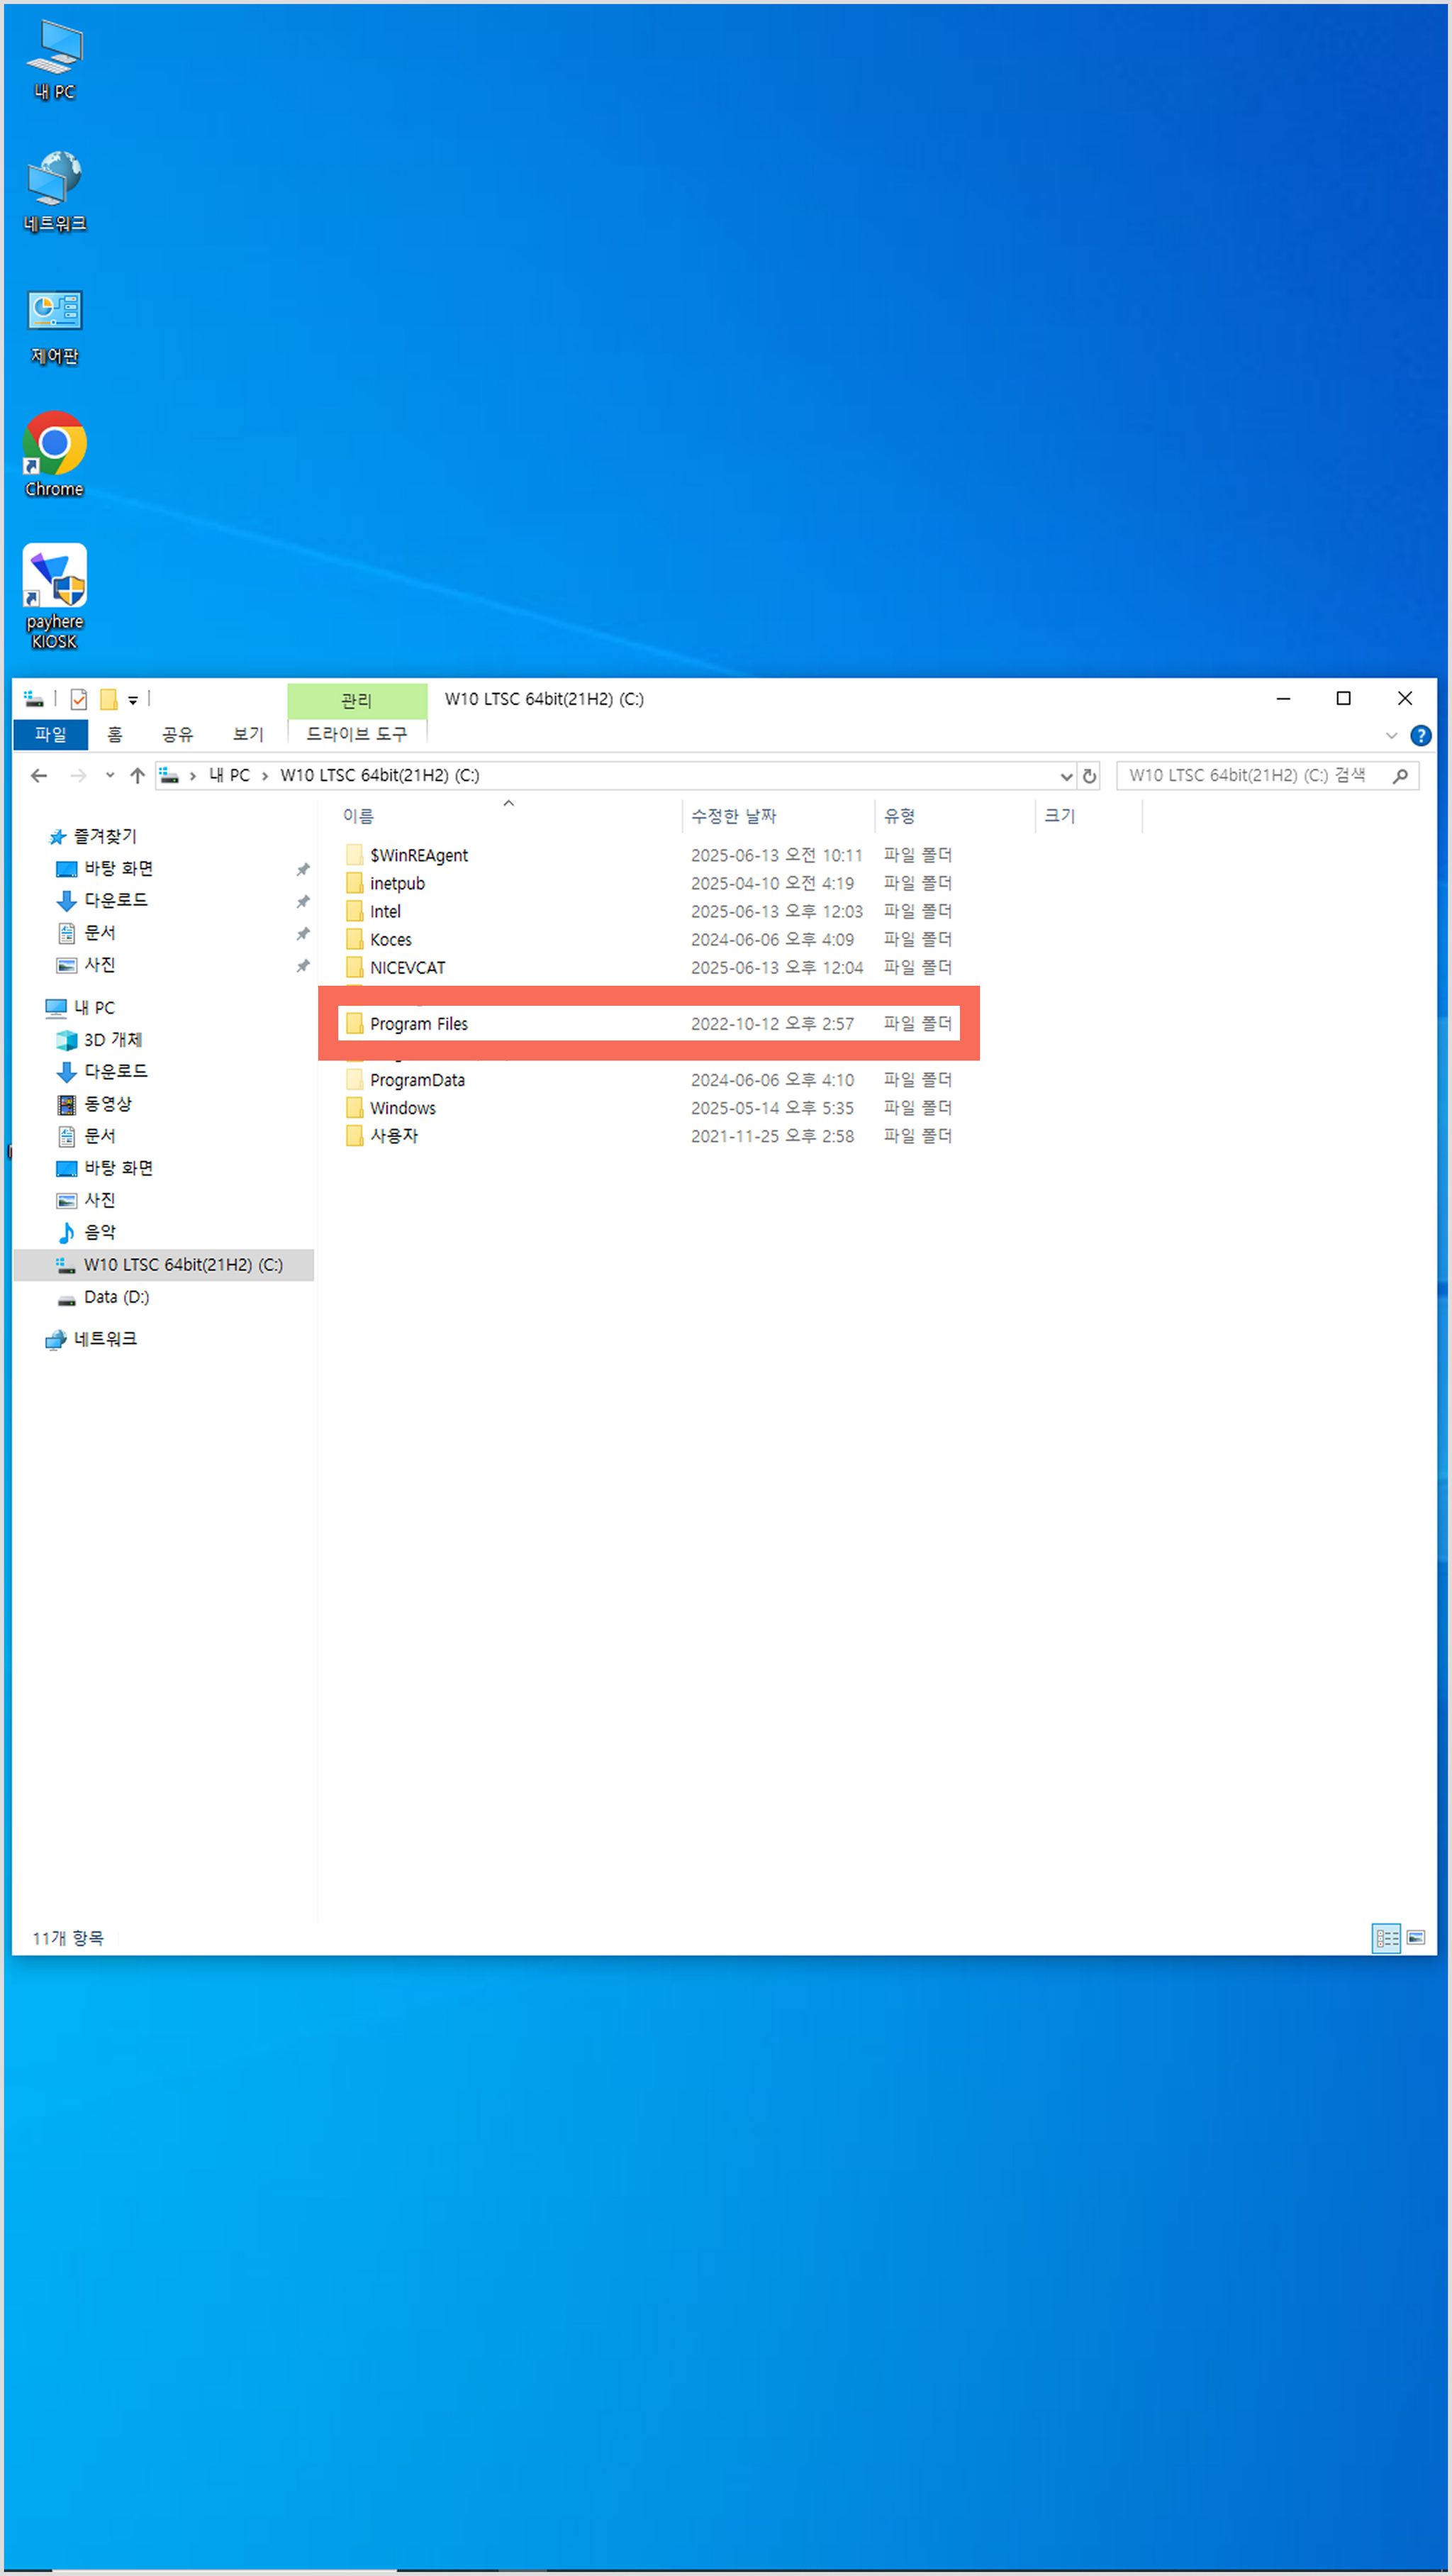This screenshot has width=1452, height=2576.
Task: Open the 드라이브 도구 tab
Action: coord(357,734)
